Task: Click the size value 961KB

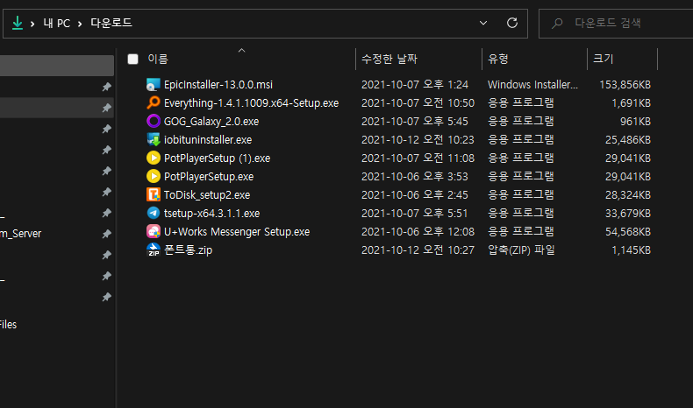Action: [x=635, y=122]
